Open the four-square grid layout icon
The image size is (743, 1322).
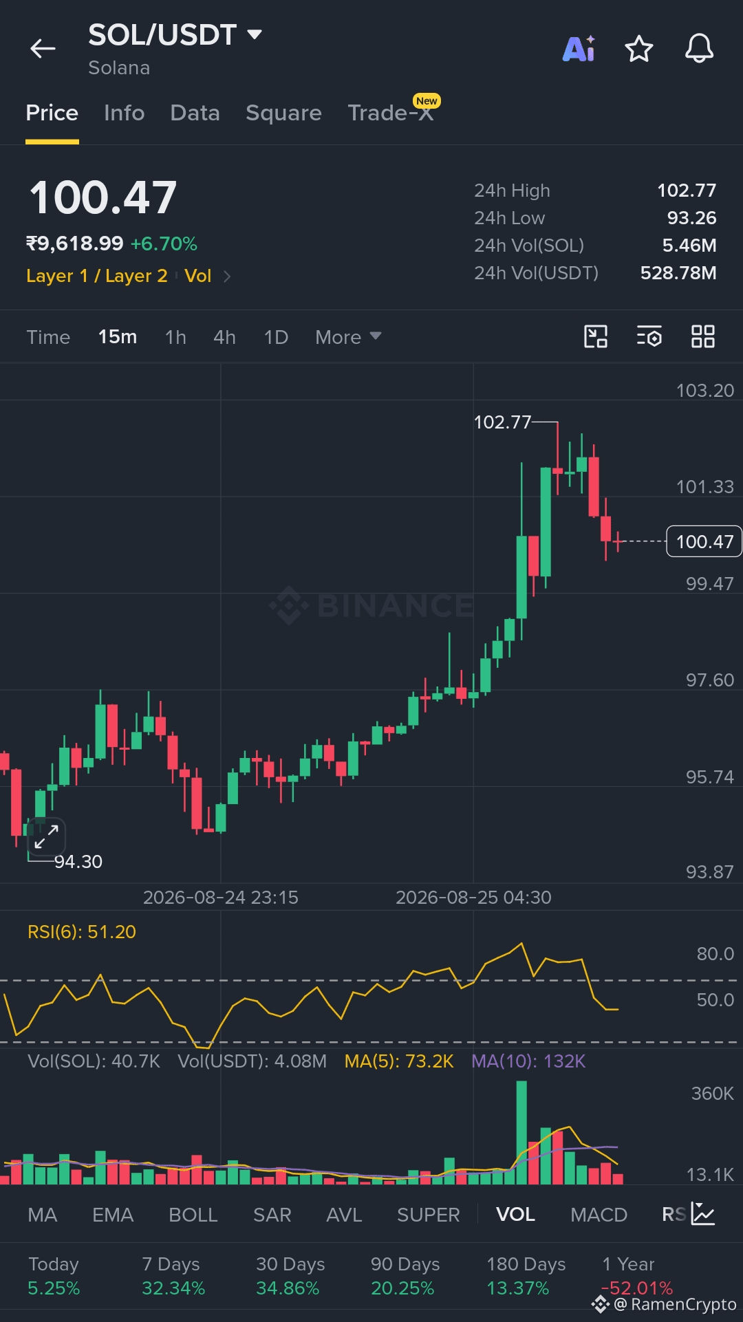tap(703, 337)
